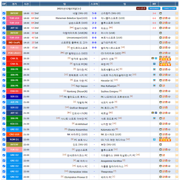Click the orange up-arrow icon in the Havadar SC row

(177, 80)
